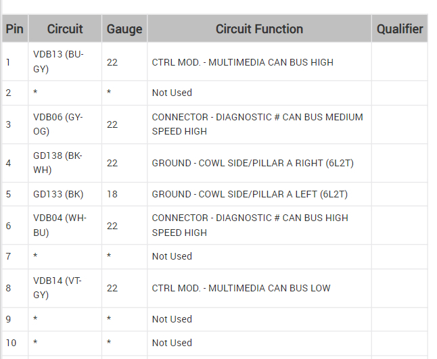Click the Pin column header
The height and width of the screenshot is (359, 437).
(x=14, y=29)
